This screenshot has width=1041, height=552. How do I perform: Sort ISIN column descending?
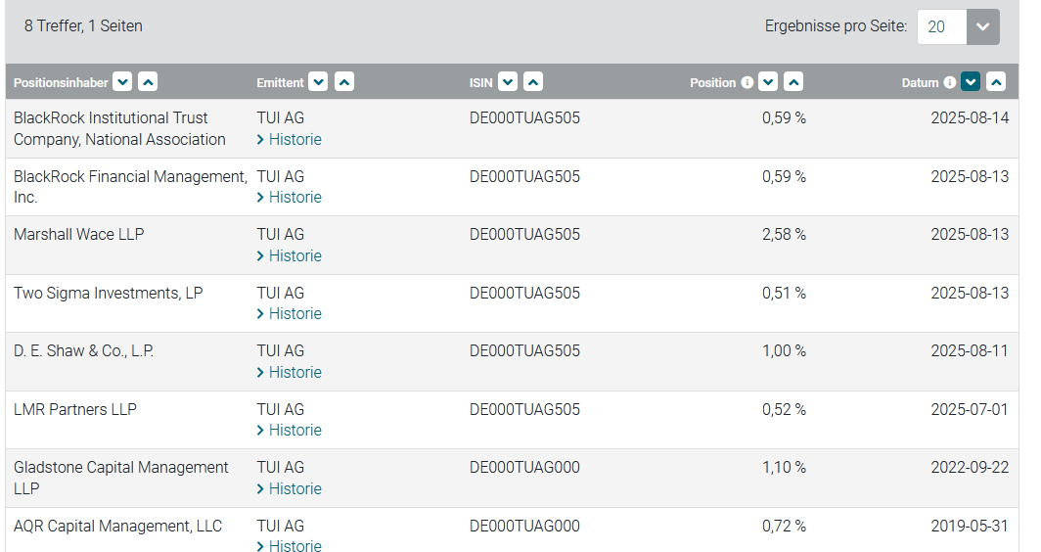tap(507, 82)
